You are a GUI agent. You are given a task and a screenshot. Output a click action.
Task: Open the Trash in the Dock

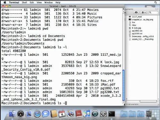[x=149, y=114]
